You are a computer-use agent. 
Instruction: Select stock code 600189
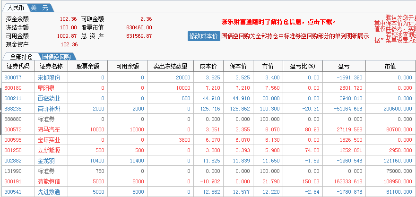click(13, 88)
